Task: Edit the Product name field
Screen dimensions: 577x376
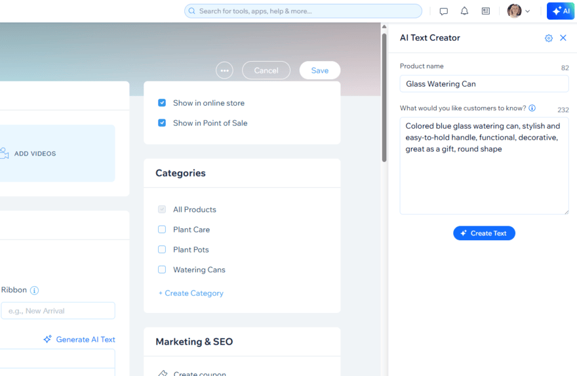Action: click(x=484, y=83)
